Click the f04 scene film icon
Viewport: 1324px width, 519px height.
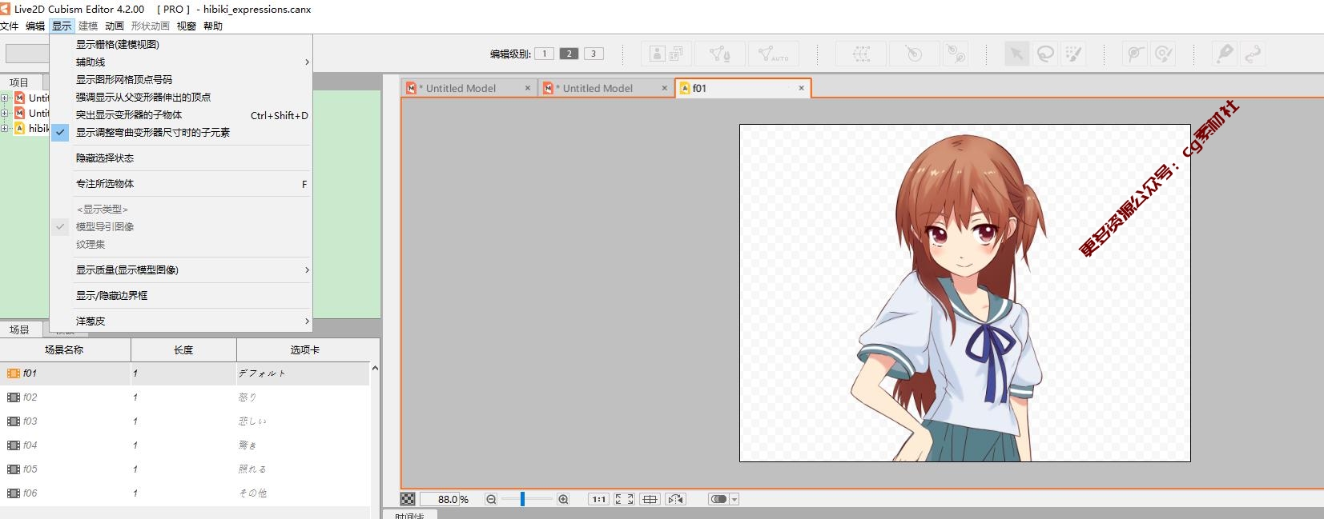pyautogui.click(x=13, y=445)
